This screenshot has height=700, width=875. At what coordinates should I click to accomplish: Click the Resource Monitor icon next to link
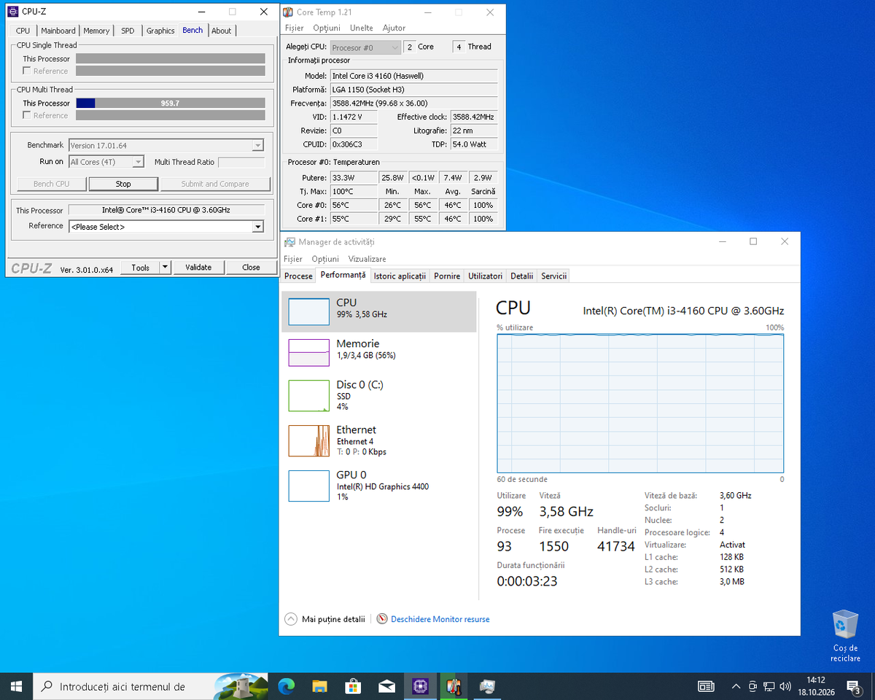tap(382, 619)
